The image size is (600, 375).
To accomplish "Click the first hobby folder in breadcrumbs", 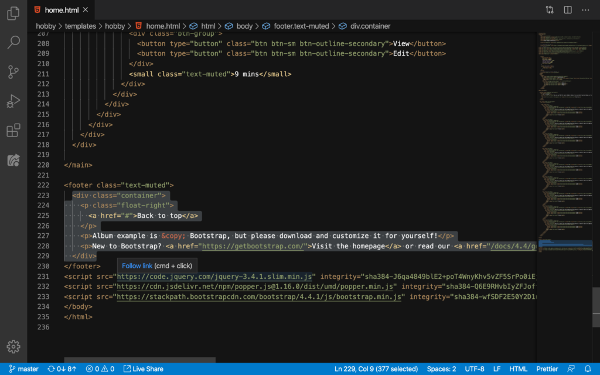I will 46,26.
